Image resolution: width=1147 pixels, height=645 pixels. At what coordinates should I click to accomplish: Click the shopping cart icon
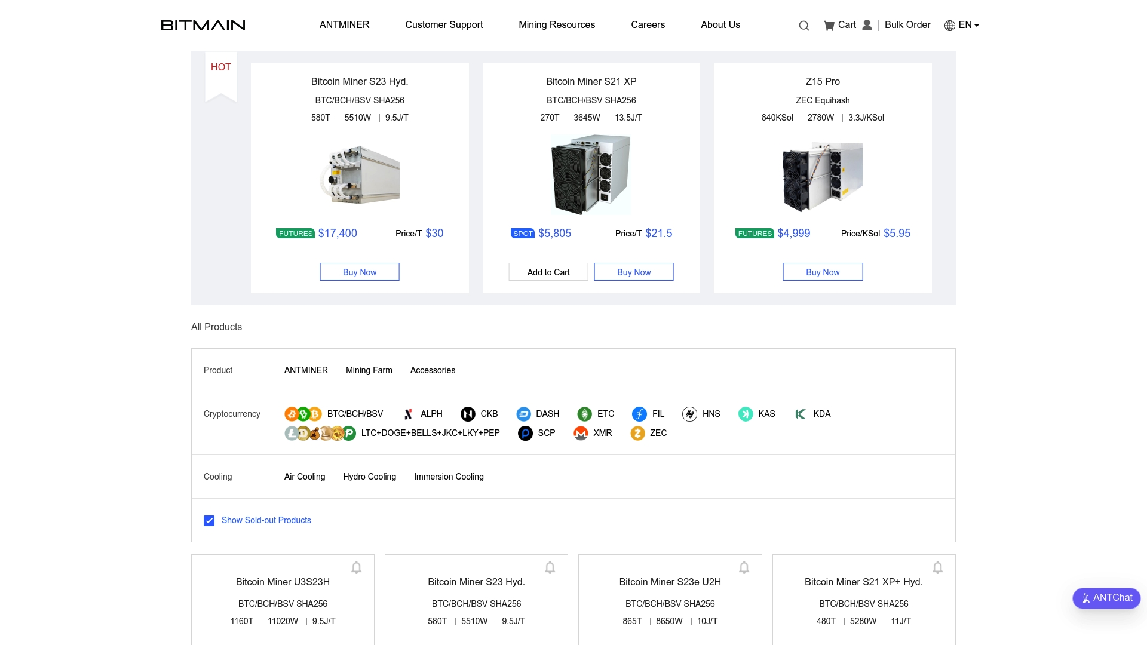coord(830,25)
